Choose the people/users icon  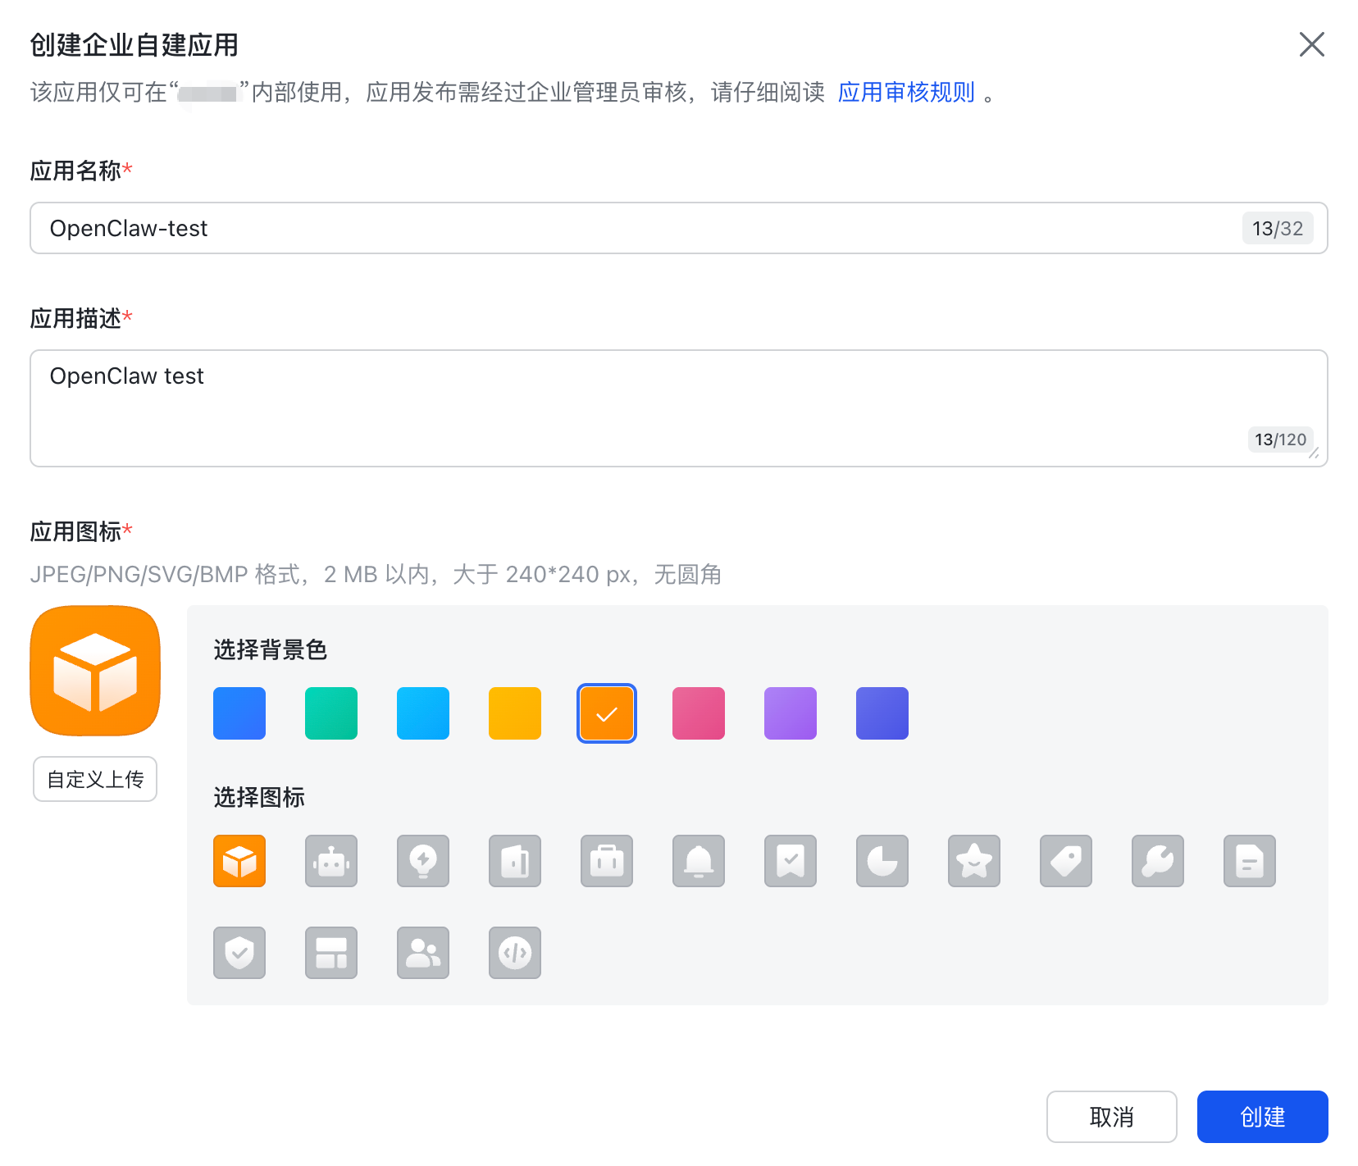point(422,953)
